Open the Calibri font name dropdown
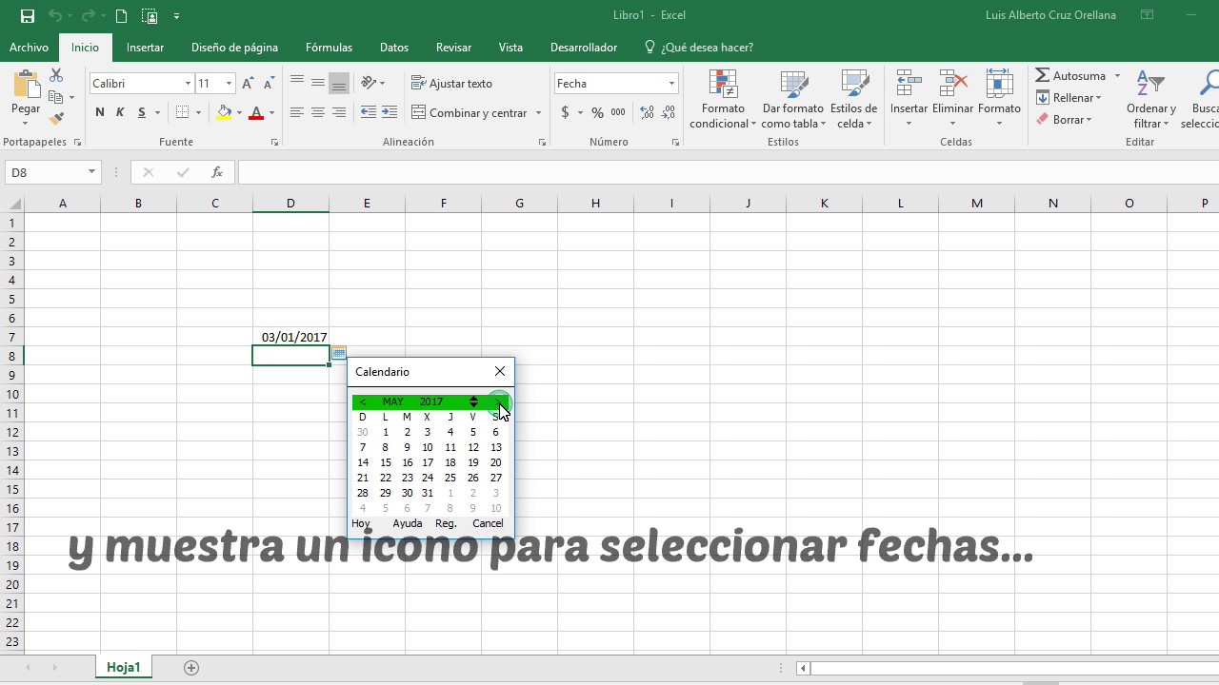1219x685 pixels. click(x=188, y=84)
